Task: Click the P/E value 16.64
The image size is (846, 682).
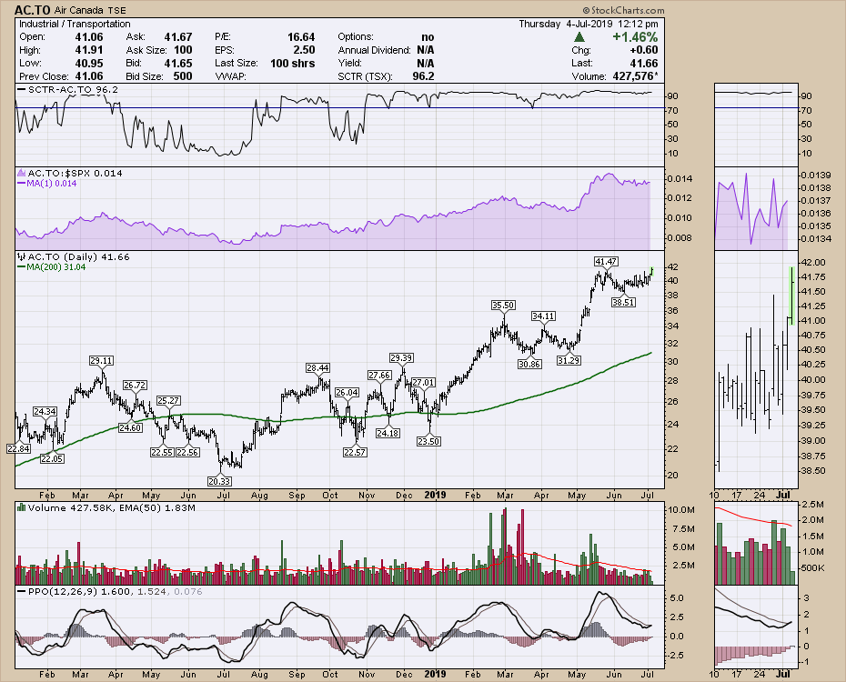Action: (301, 37)
